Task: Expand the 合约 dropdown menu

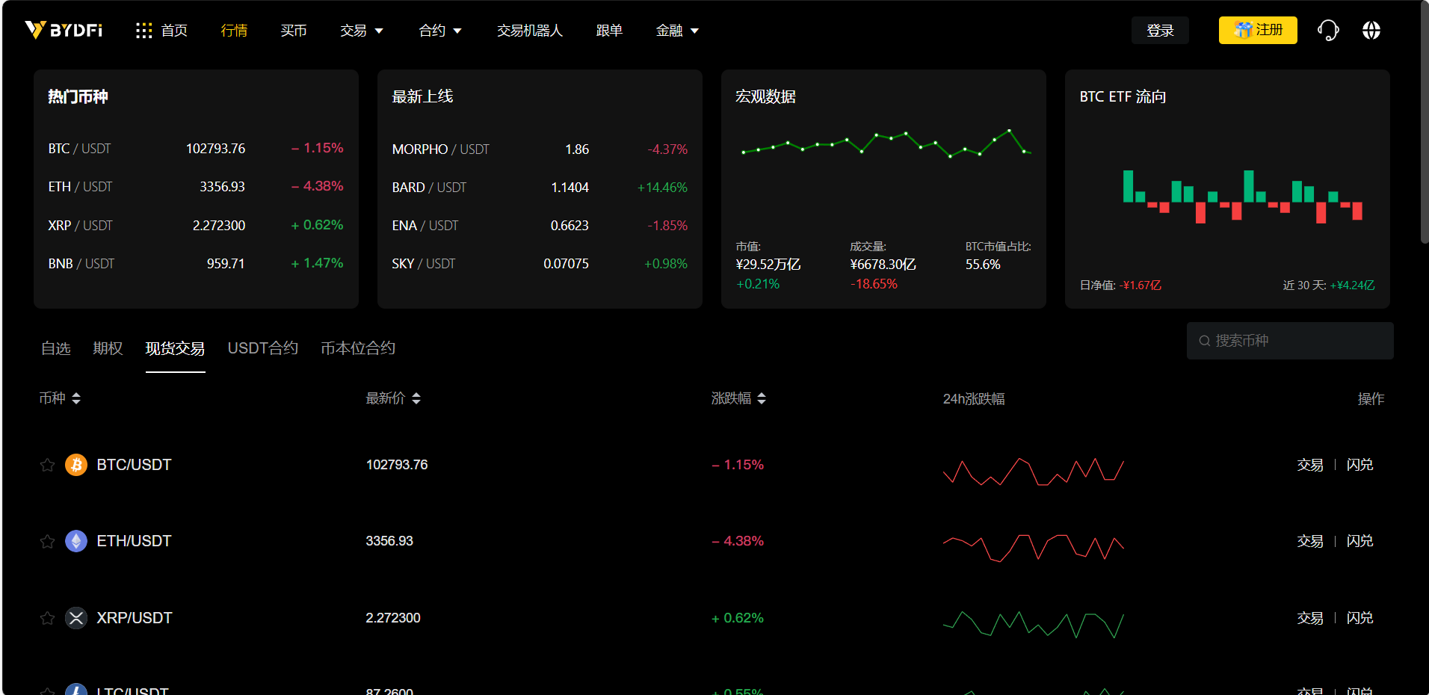Action: pyautogui.click(x=440, y=31)
